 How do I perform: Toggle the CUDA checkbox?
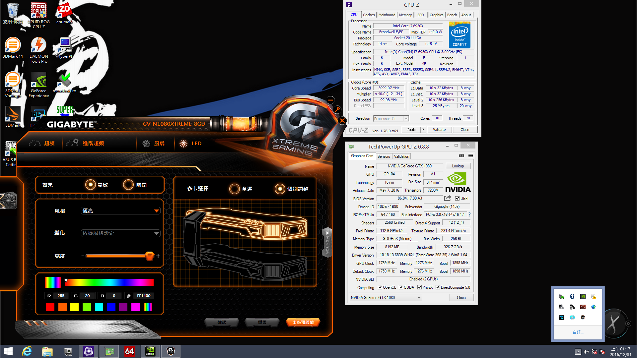[x=401, y=287]
